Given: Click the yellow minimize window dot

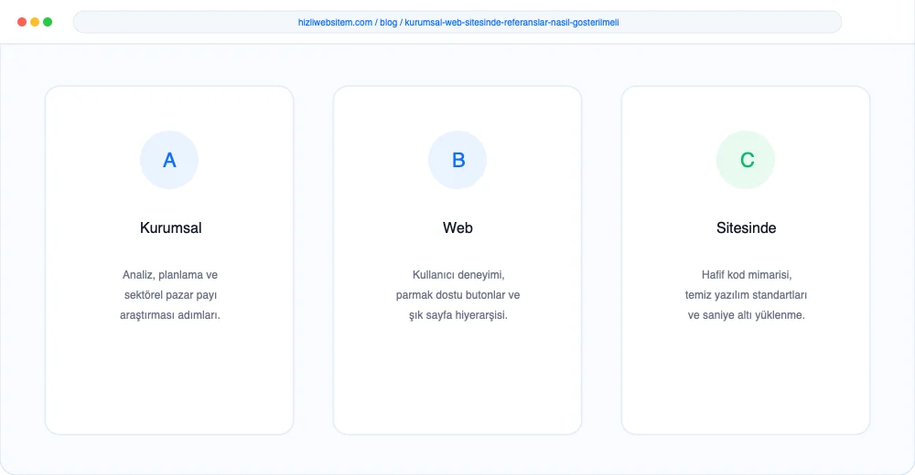Looking at the screenshot, I should [35, 22].
